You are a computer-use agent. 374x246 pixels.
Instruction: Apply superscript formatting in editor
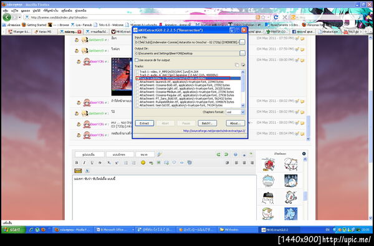tap(117, 163)
